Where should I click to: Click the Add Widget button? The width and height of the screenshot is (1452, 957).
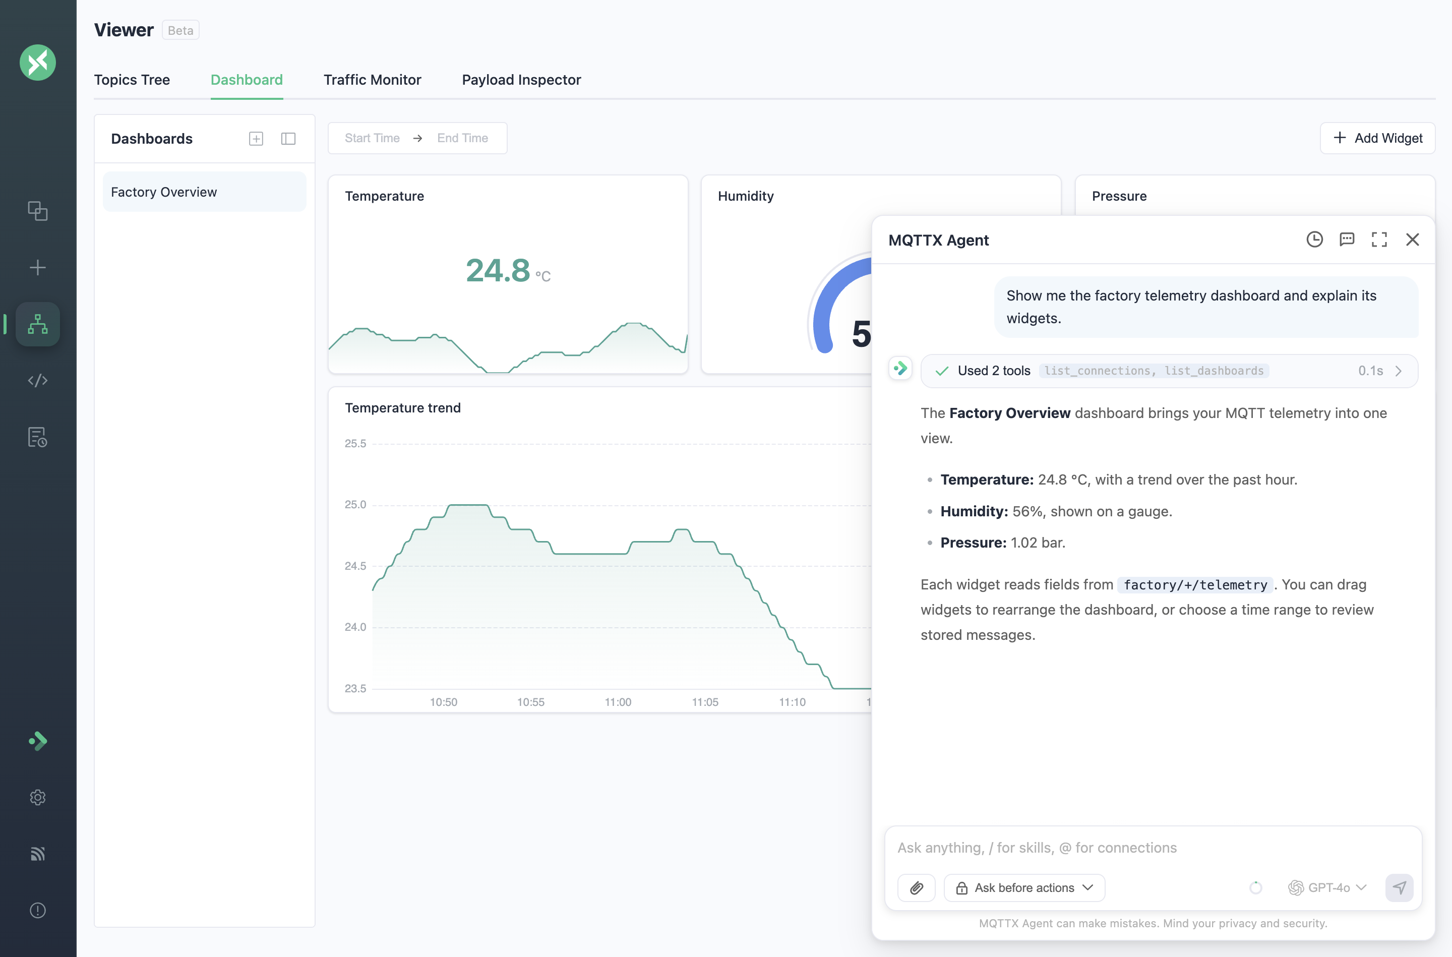[x=1377, y=138]
